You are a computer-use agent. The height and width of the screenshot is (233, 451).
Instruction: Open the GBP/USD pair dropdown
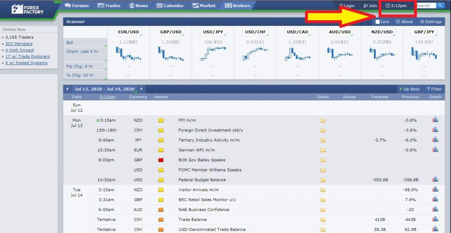click(x=171, y=32)
